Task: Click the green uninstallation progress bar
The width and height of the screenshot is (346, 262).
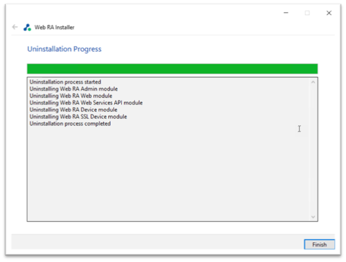Action: coord(172,69)
